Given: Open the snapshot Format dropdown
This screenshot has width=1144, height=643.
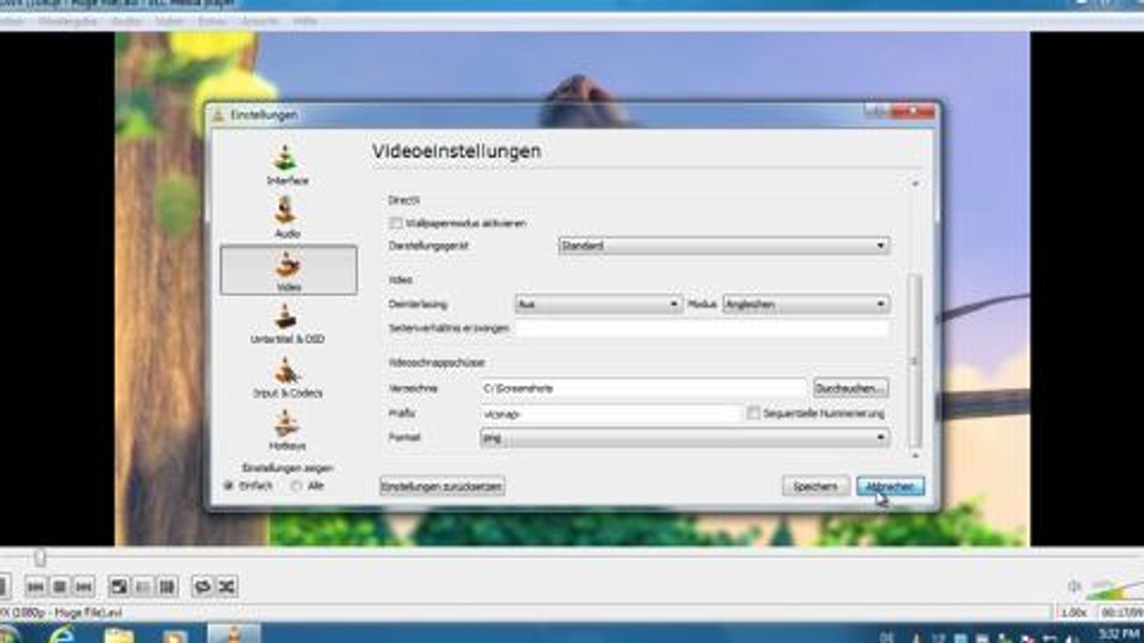Looking at the screenshot, I should 685,438.
